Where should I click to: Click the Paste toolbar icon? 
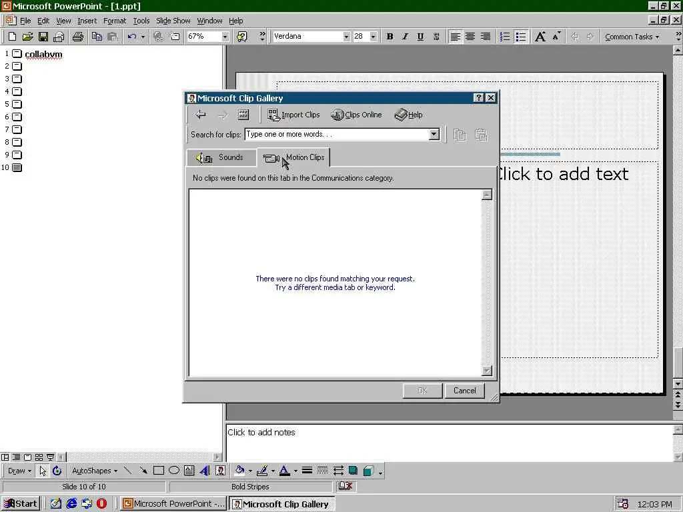112,37
